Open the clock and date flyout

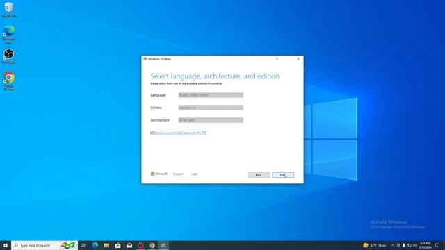425,245
